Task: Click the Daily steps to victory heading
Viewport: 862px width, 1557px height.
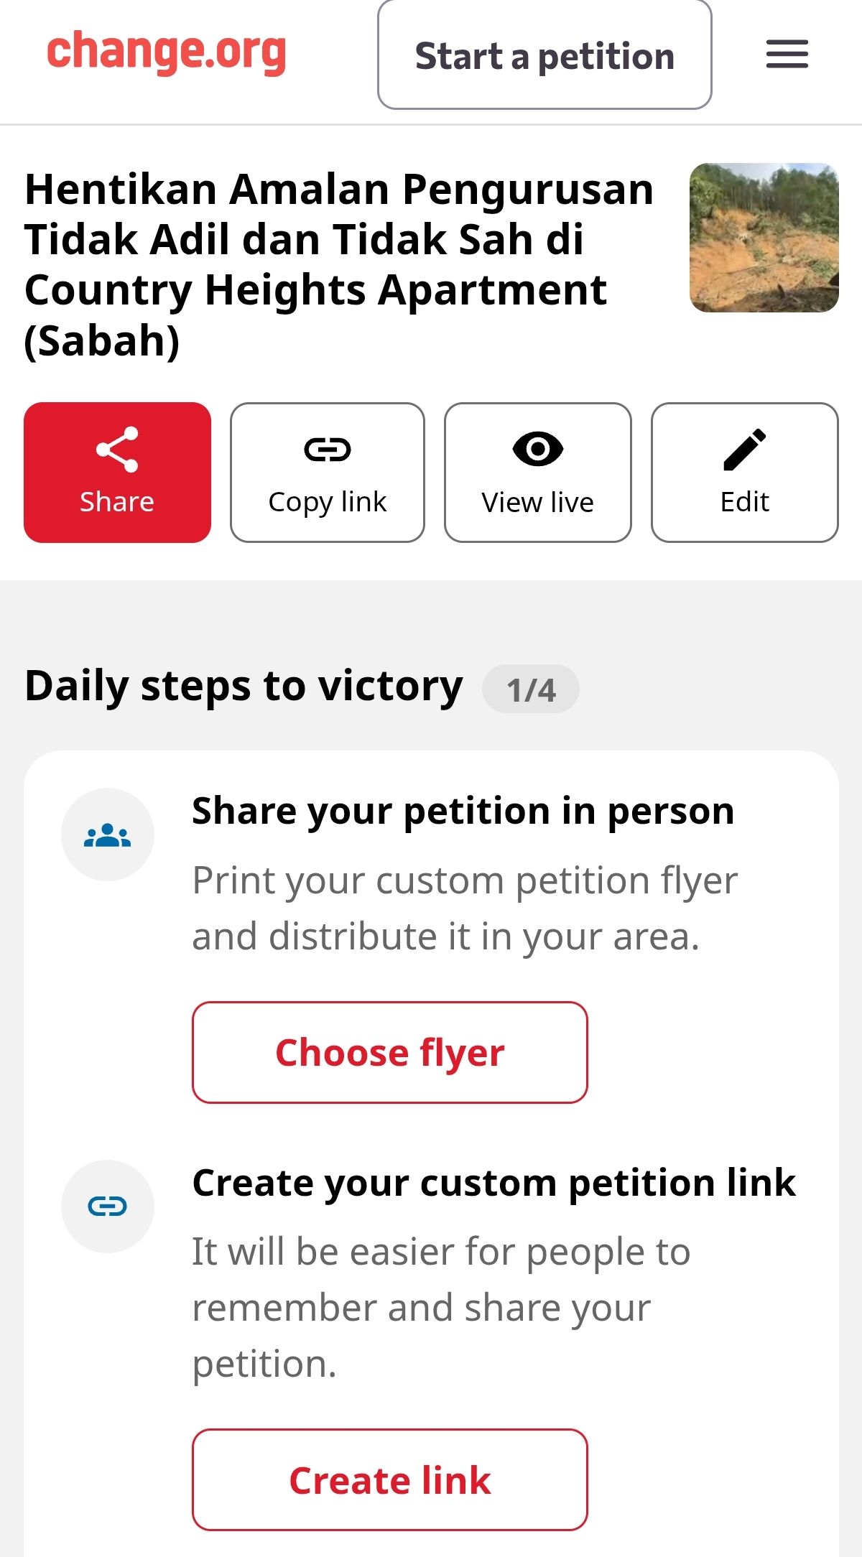Action: click(x=244, y=686)
